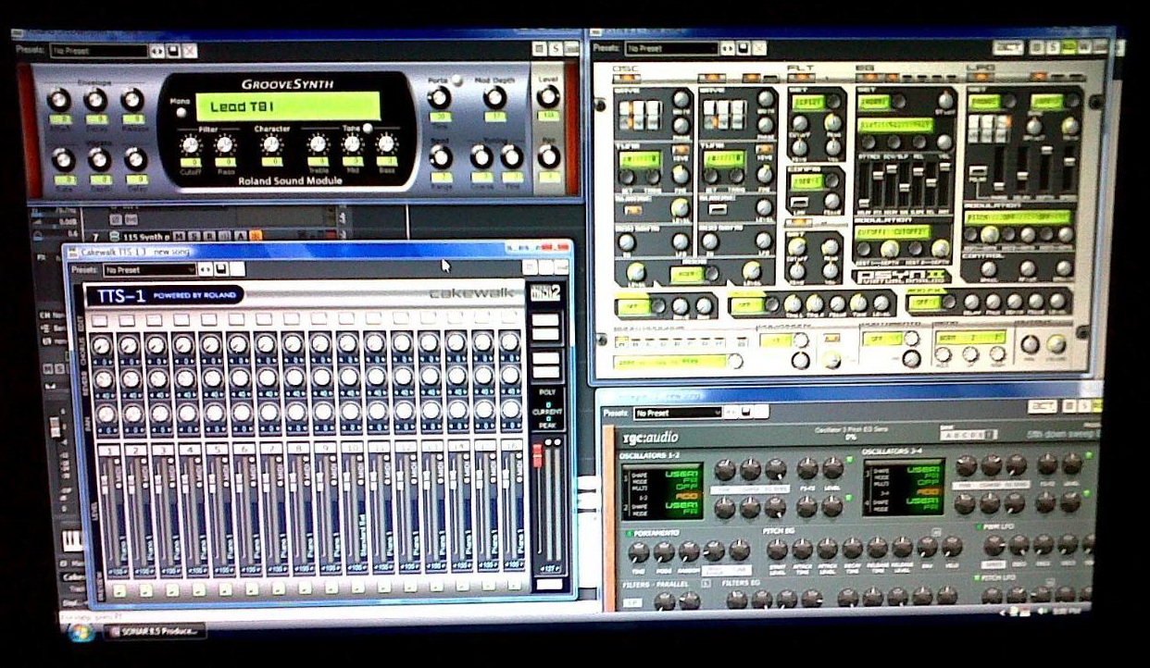This screenshot has height=668, width=1150.
Task: Click TTS-1 channel 1 chorus knob
Action: pos(103,346)
